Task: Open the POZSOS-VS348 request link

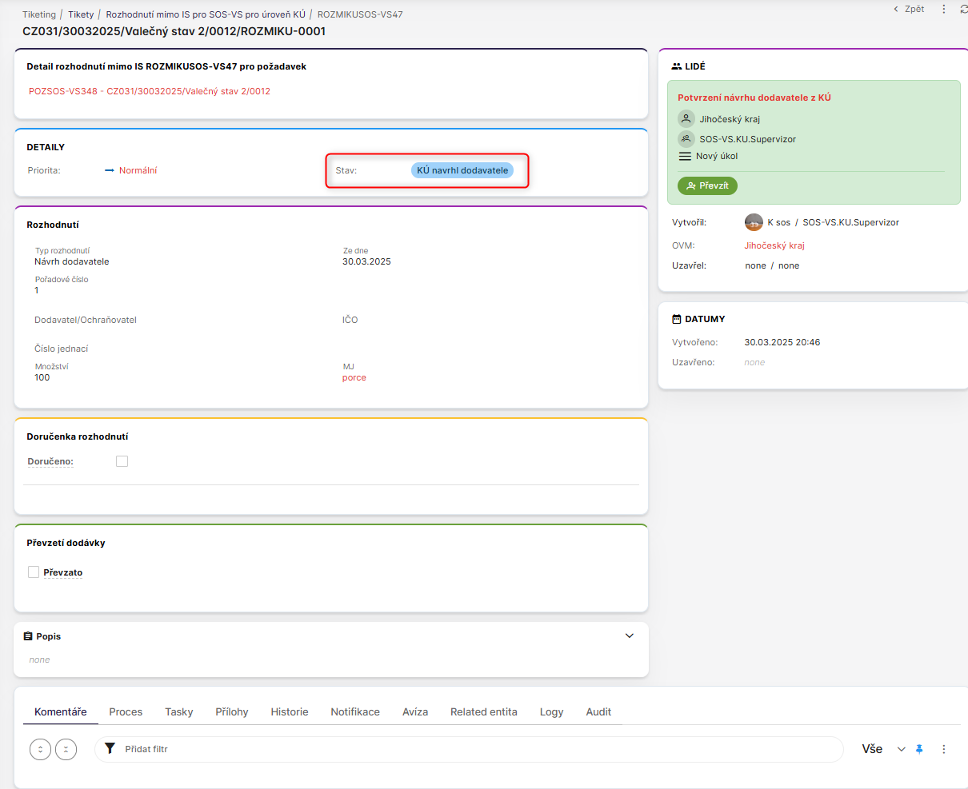Action: coord(150,91)
